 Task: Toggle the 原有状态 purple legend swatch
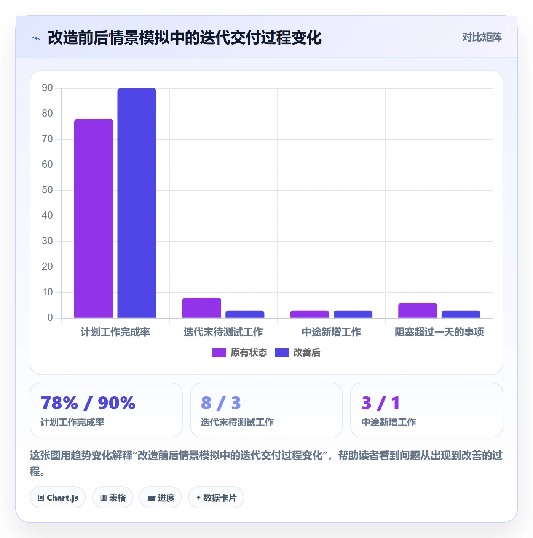coord(219,353)
